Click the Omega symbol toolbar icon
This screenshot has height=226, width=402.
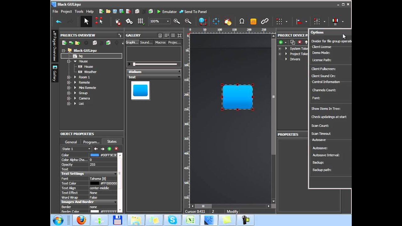(x=242, y=21)
